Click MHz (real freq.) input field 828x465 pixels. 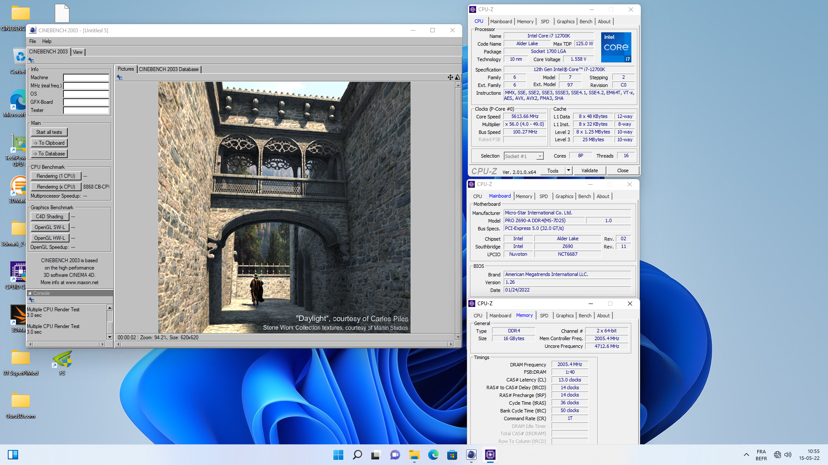click(x=86, y=86)
